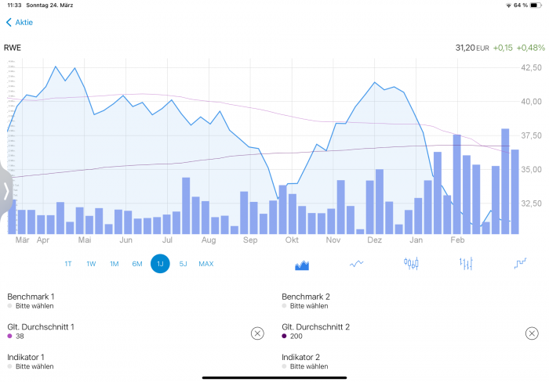
Task: Tap the Okt label on time axis
Action: [292, 240]
